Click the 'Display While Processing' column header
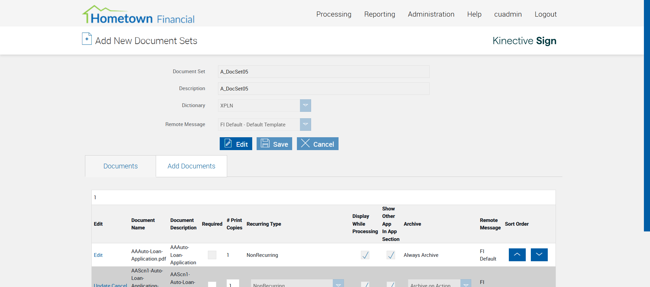 click(x=365, y=224)
